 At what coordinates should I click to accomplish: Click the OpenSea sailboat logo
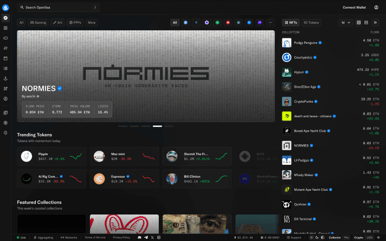coord(5,8)
